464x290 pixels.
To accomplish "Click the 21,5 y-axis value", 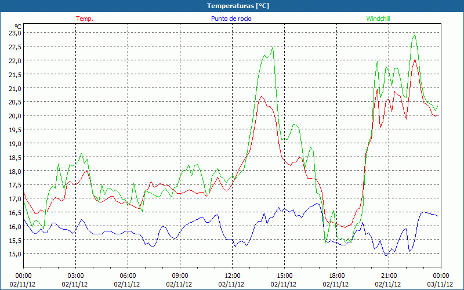I will 15,75.
